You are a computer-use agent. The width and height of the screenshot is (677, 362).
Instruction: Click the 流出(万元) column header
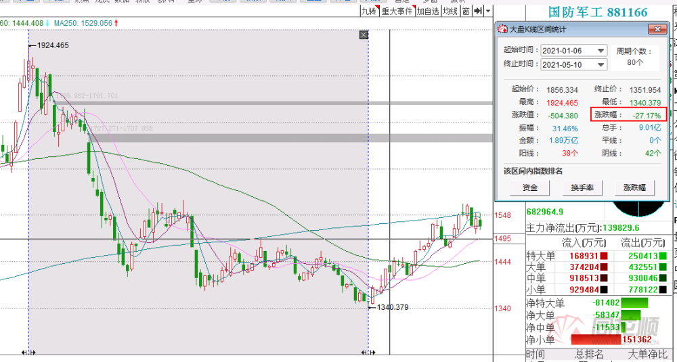[643, 243]
